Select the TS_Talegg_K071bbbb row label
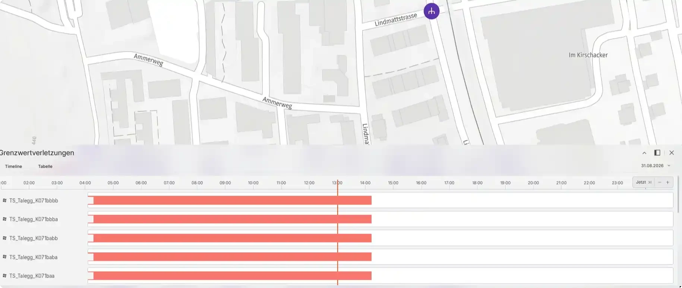This screenshot has width=682, height=288. (34, 200)
